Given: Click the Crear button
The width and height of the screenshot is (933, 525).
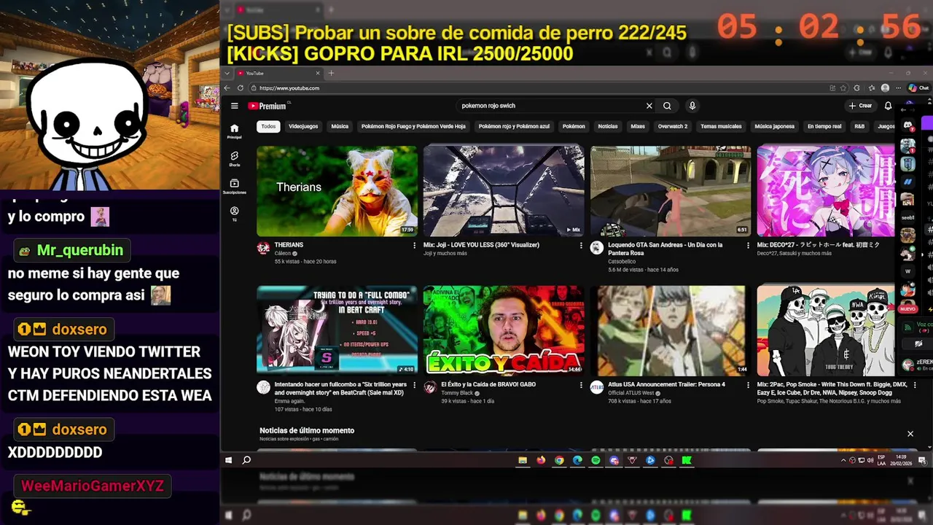Looking at the screenshot, I should tap(860, 106).
